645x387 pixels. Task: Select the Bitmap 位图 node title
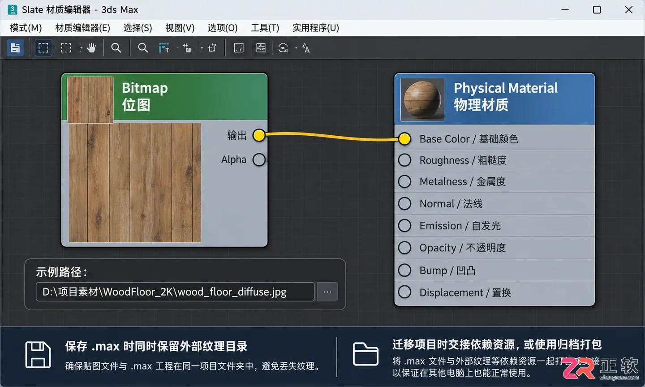145,96
